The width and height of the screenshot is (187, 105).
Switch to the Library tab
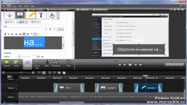click(16, 63)
